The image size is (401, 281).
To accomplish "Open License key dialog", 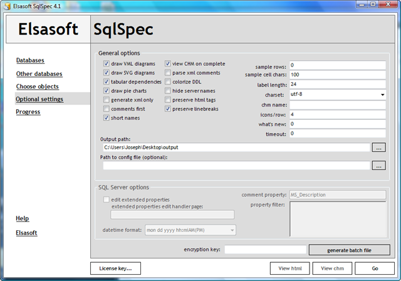I will [x=115, y=268].
